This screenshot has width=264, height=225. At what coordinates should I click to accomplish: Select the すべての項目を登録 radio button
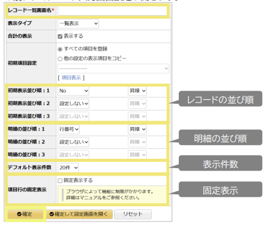(x=60, y=49)
